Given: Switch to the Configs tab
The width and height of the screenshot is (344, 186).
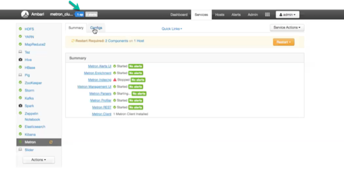Looking at the screenshot, I should click(x=96, y=28).
